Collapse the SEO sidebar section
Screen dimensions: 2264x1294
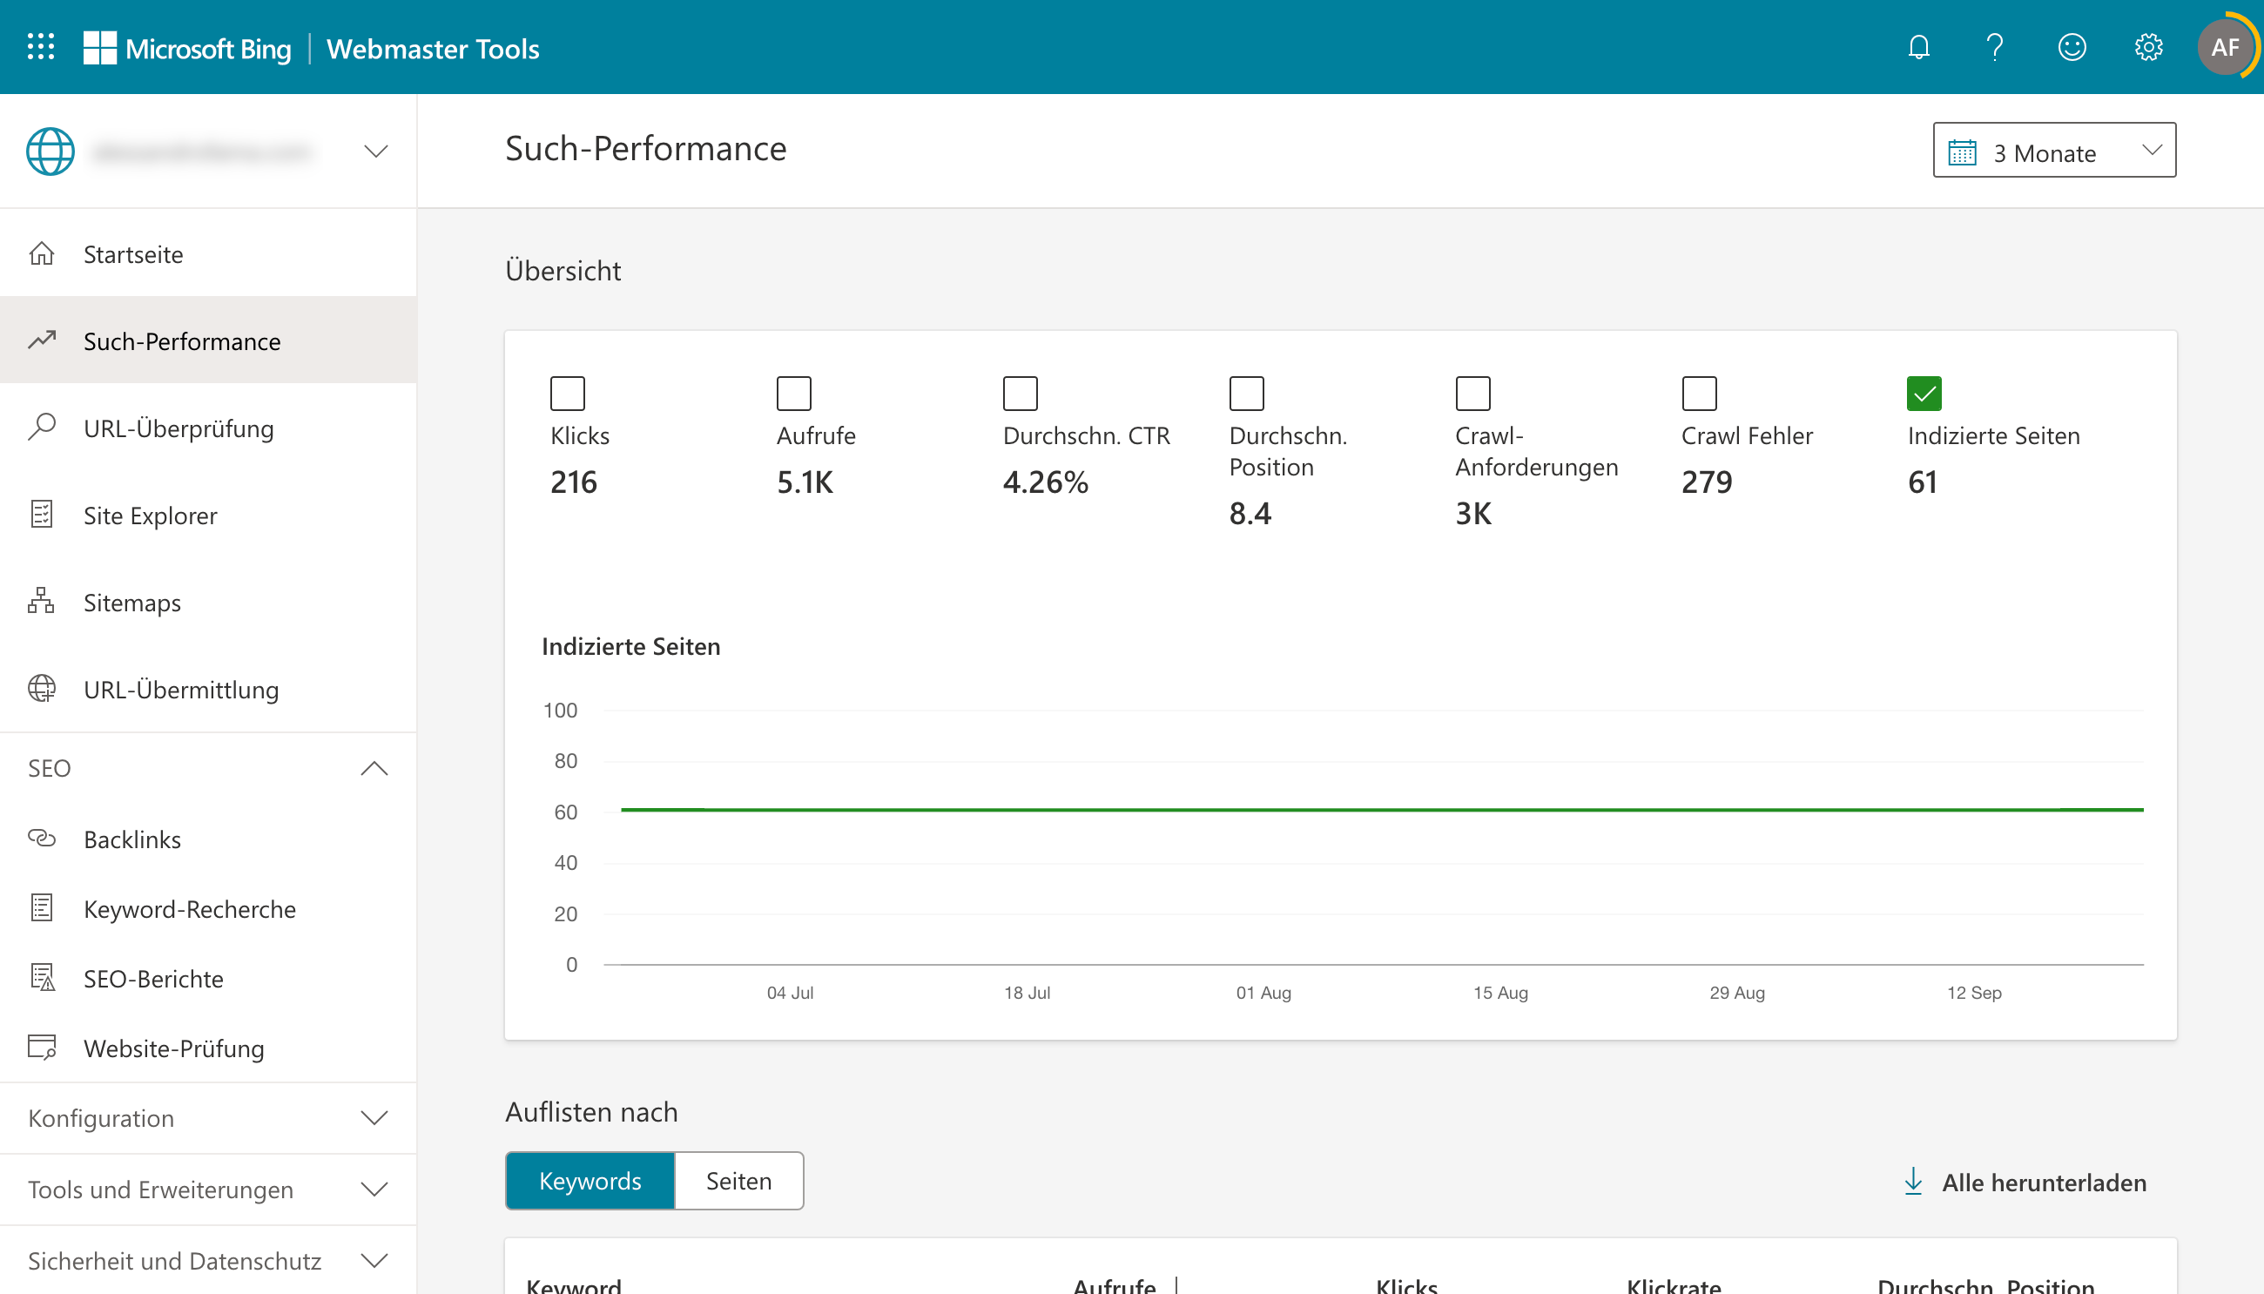point(374,768)
